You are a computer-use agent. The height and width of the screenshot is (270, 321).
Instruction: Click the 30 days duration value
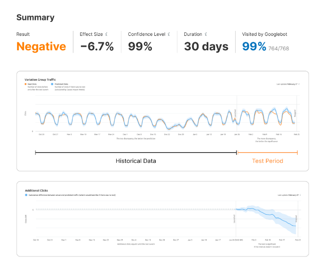(206, 47)
